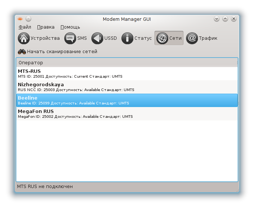254x207 pixels.
Task: Open the Трафик at-sign icon
Action: [x=192, y=38]
